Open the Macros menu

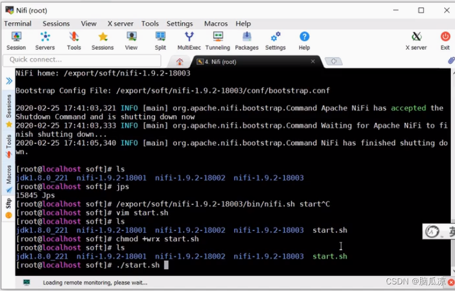pos(216,23)
